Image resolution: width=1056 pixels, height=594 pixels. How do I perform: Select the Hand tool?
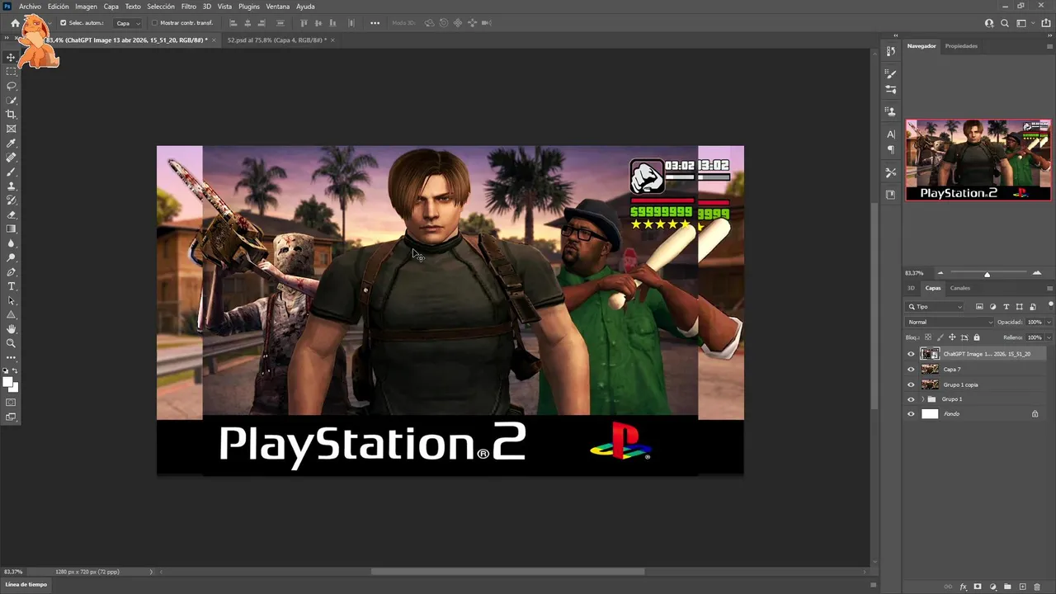(x=11, y=329)
